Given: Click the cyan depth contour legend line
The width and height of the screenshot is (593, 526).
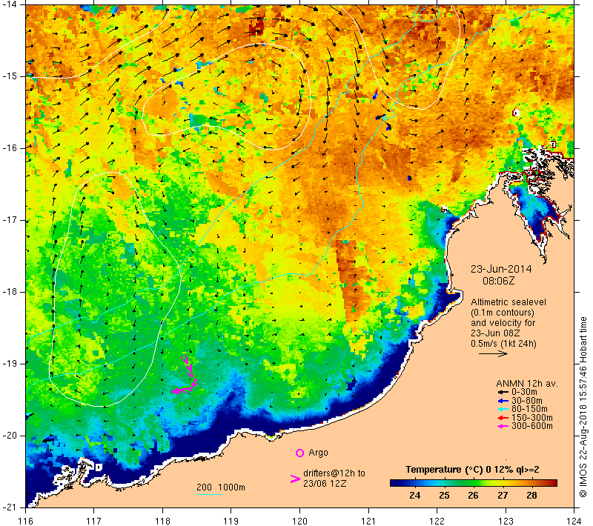Looking at the screenshot, I should click(x=209, y=494).
